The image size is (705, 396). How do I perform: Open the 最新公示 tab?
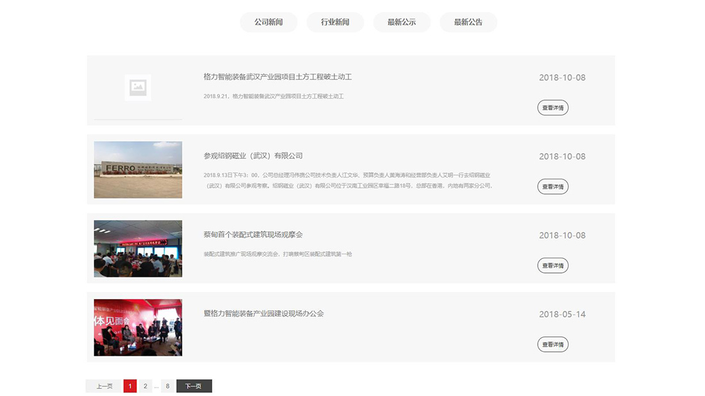401,22
